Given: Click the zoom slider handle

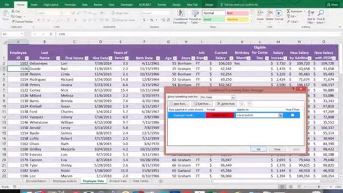Looking at the screenshot, I should click(x=319, y=187).
